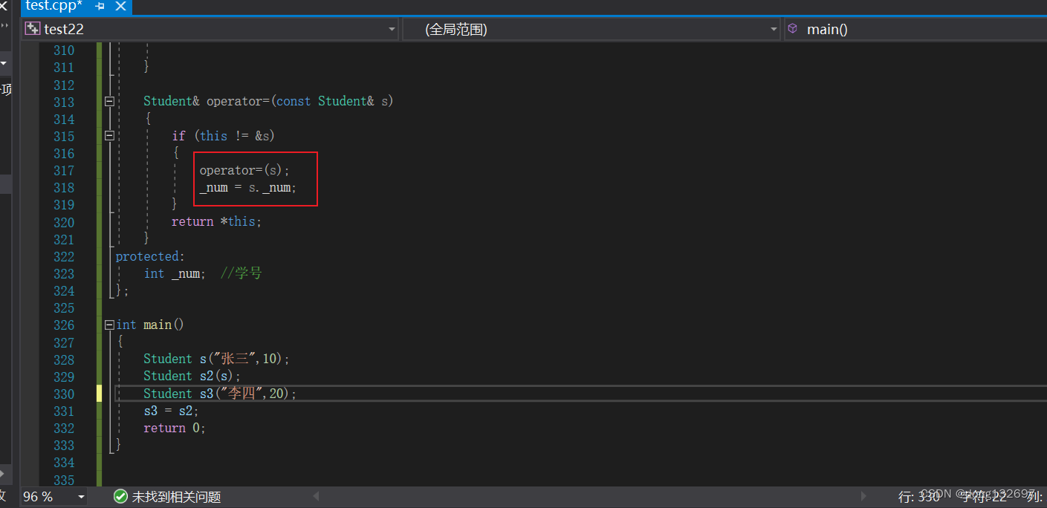Open the main() member dropdown
The width and height of the screenshot is (1047, 508).
click(915, 29)
